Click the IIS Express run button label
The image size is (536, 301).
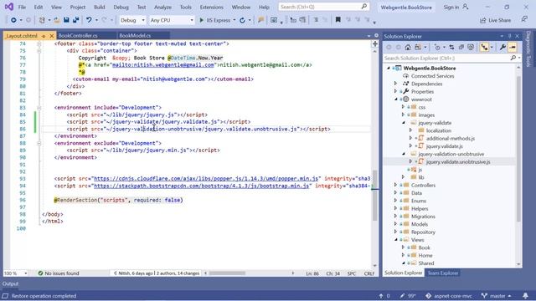tap(219, 20)
